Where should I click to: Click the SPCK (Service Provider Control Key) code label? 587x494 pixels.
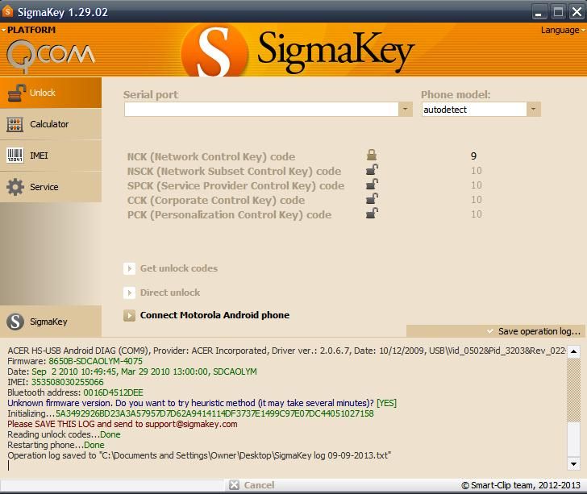pos(235,185)
